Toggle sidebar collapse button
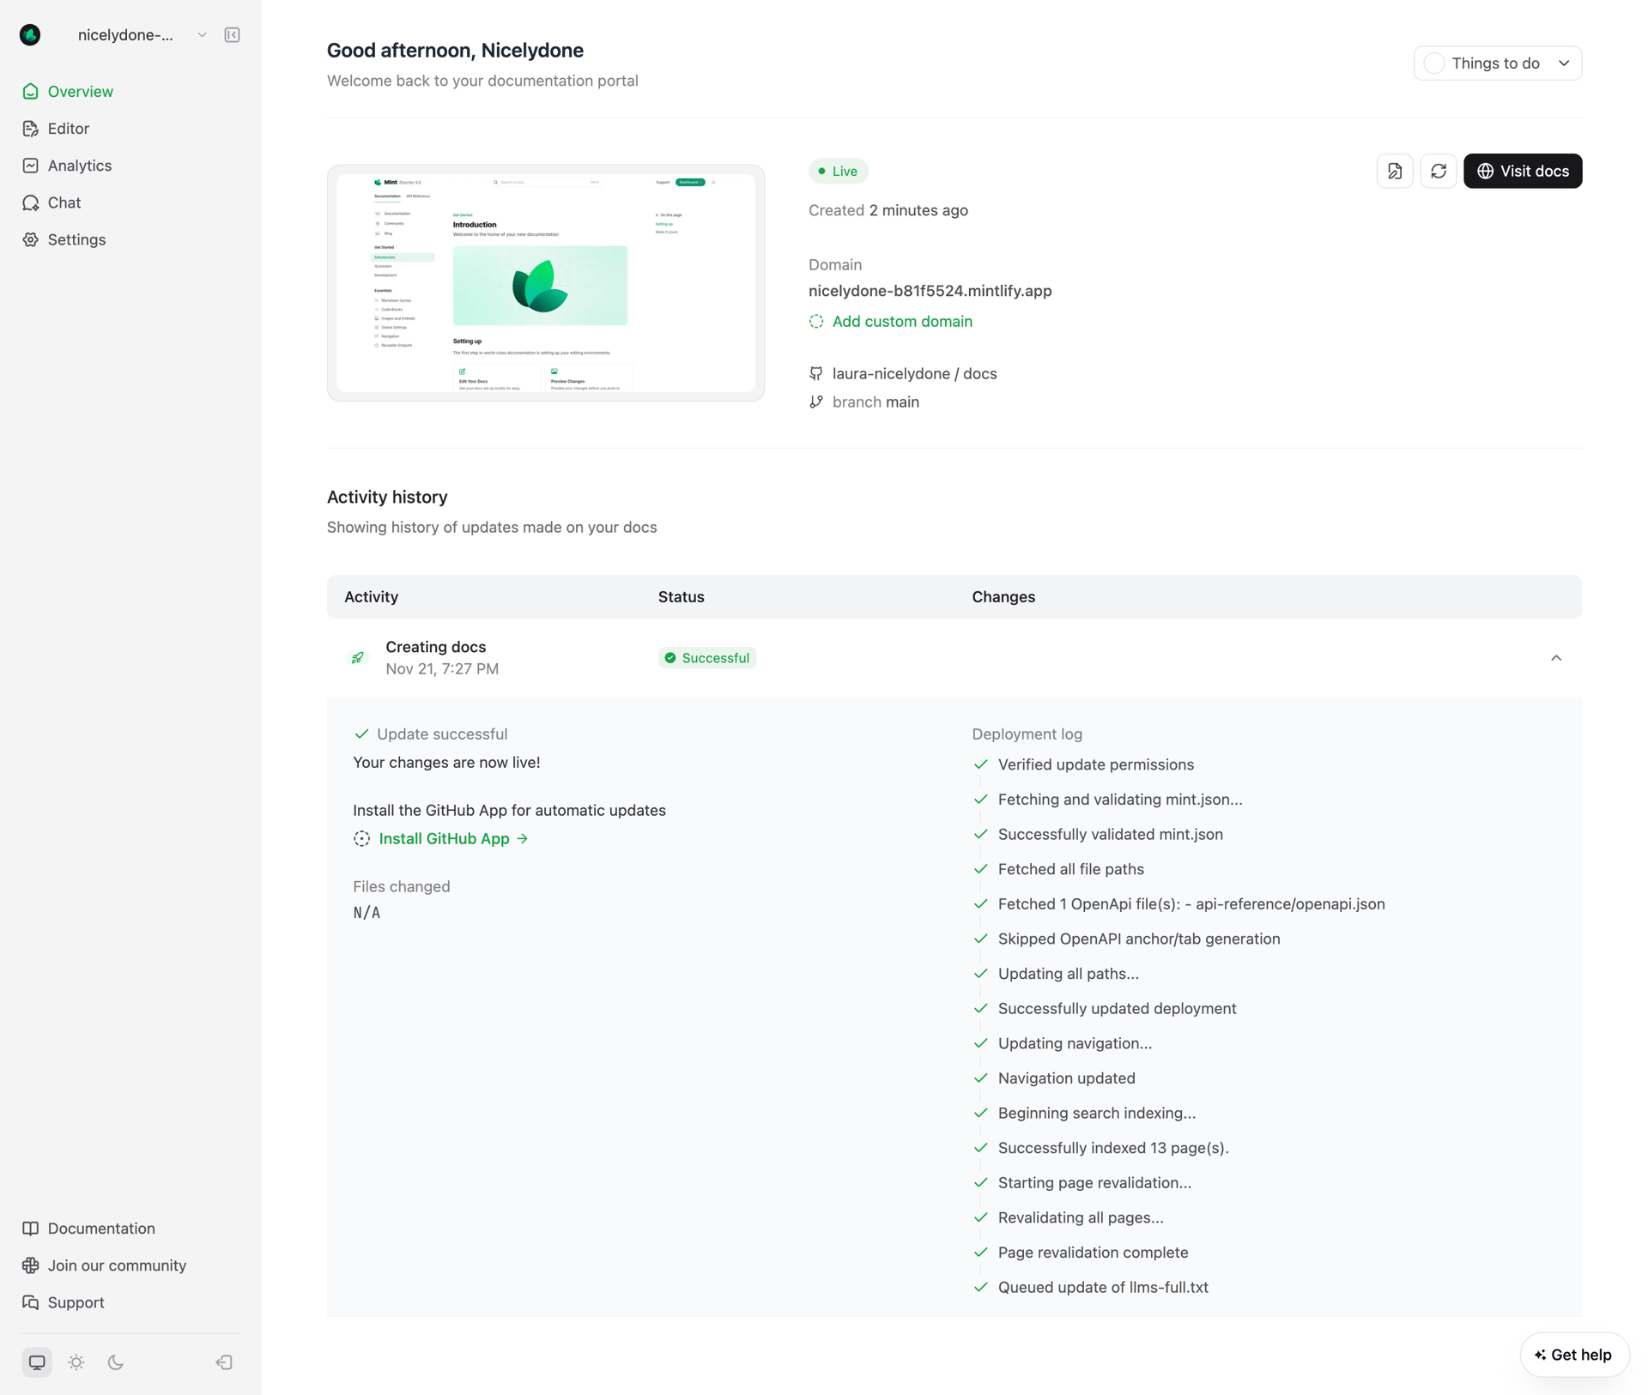1648x1395 pixels. (231, 35)
